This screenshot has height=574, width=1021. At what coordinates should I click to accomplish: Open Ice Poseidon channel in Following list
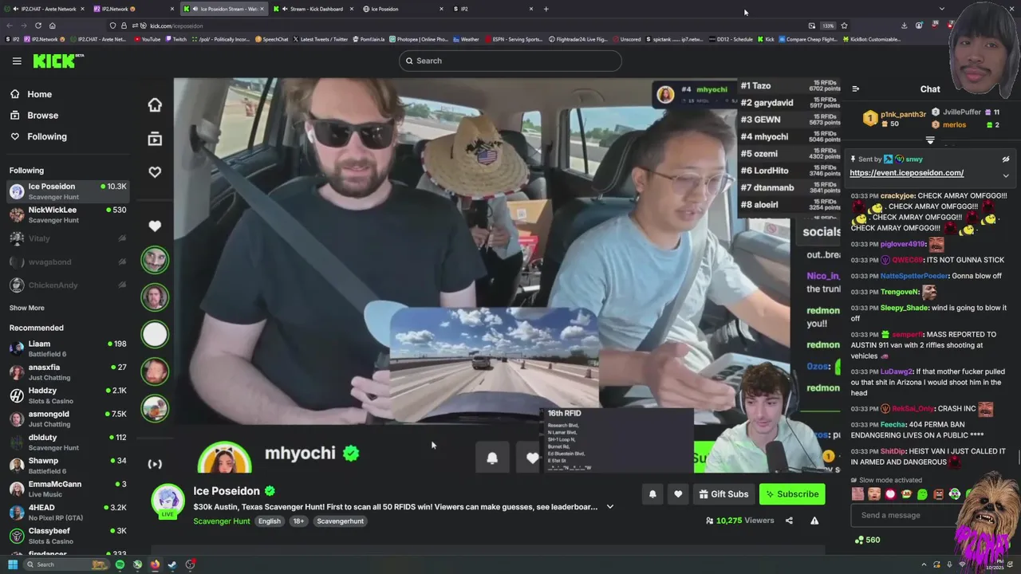pyautogui.click(x=68, y=191)
